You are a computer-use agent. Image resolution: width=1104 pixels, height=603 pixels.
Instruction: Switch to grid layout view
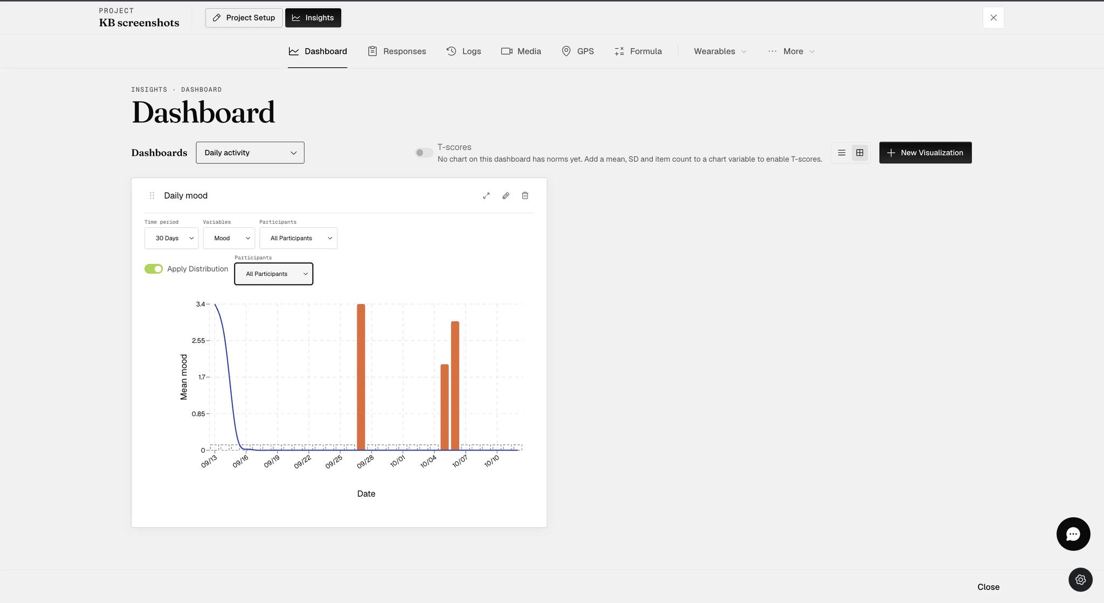860,153
